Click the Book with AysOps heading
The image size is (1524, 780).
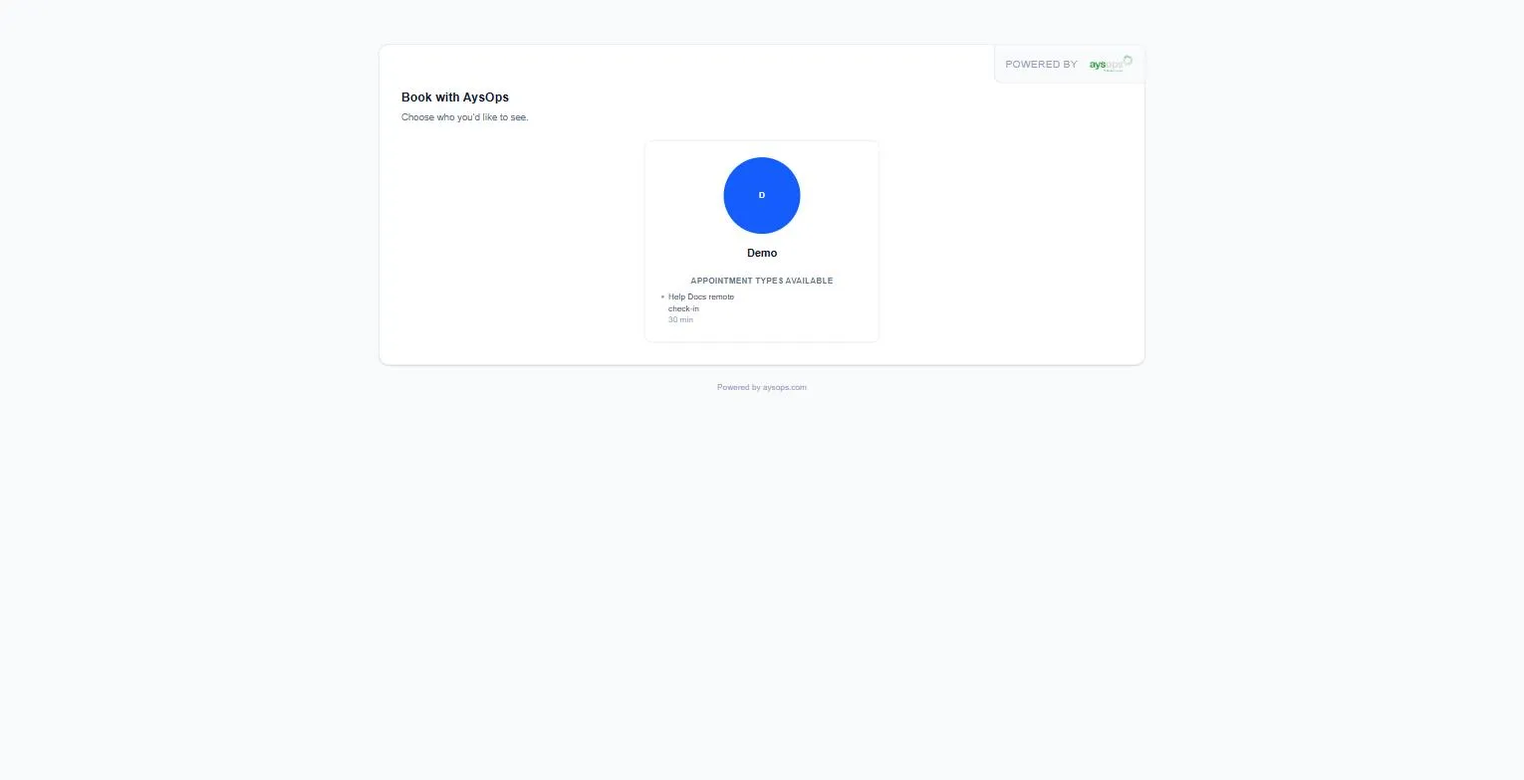pyautogui.click(x=455, y=97)
